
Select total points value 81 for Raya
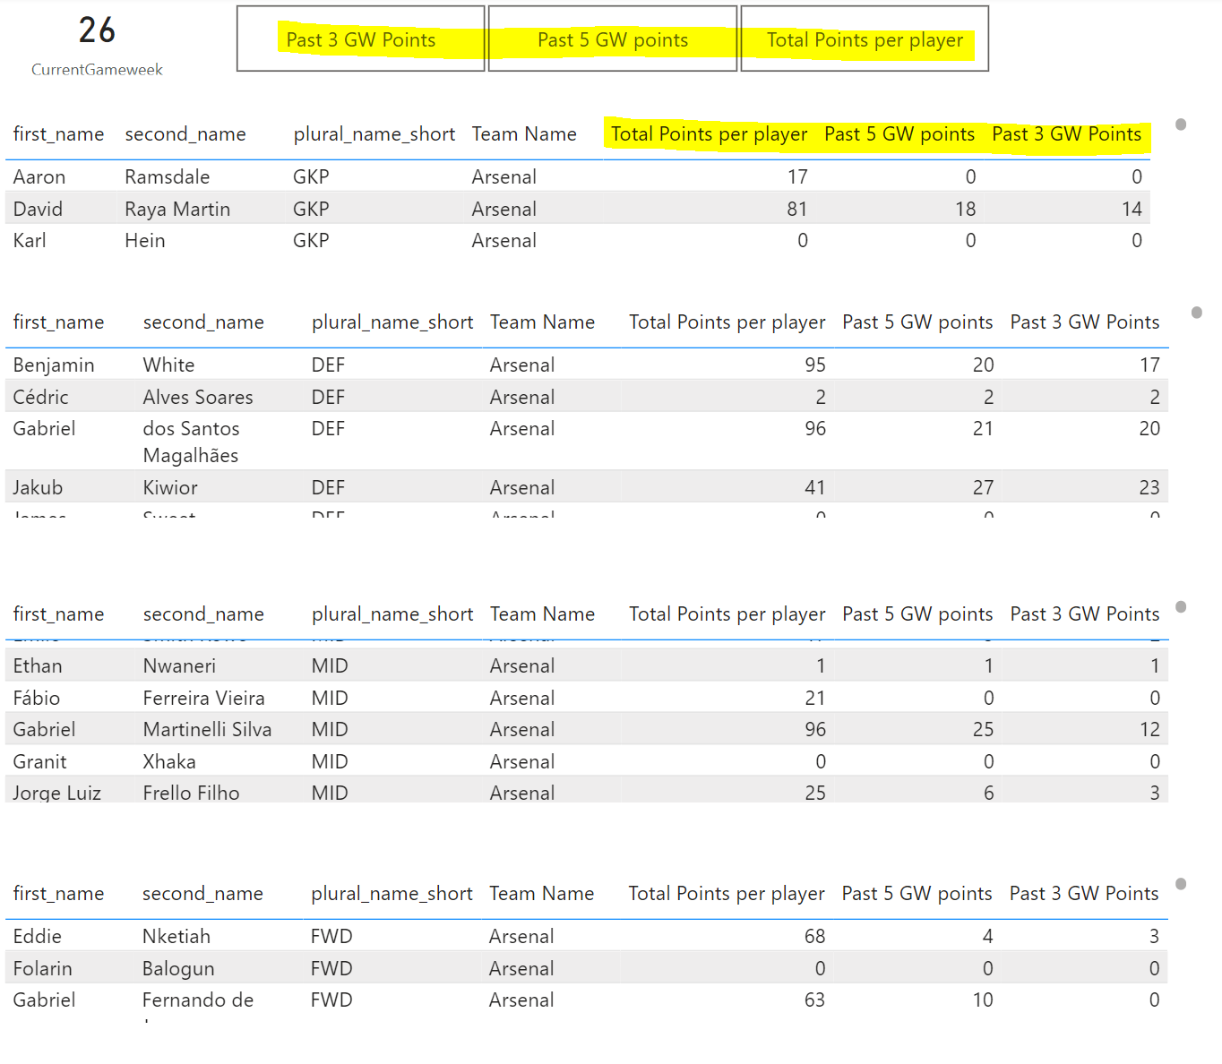pyautogui.click(x=797, y=210)
